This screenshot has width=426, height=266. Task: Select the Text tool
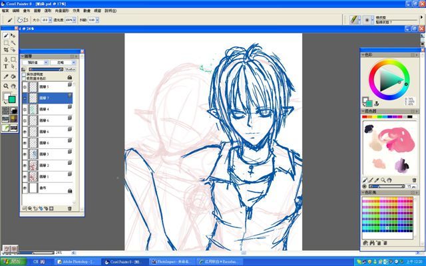point(6,66)
